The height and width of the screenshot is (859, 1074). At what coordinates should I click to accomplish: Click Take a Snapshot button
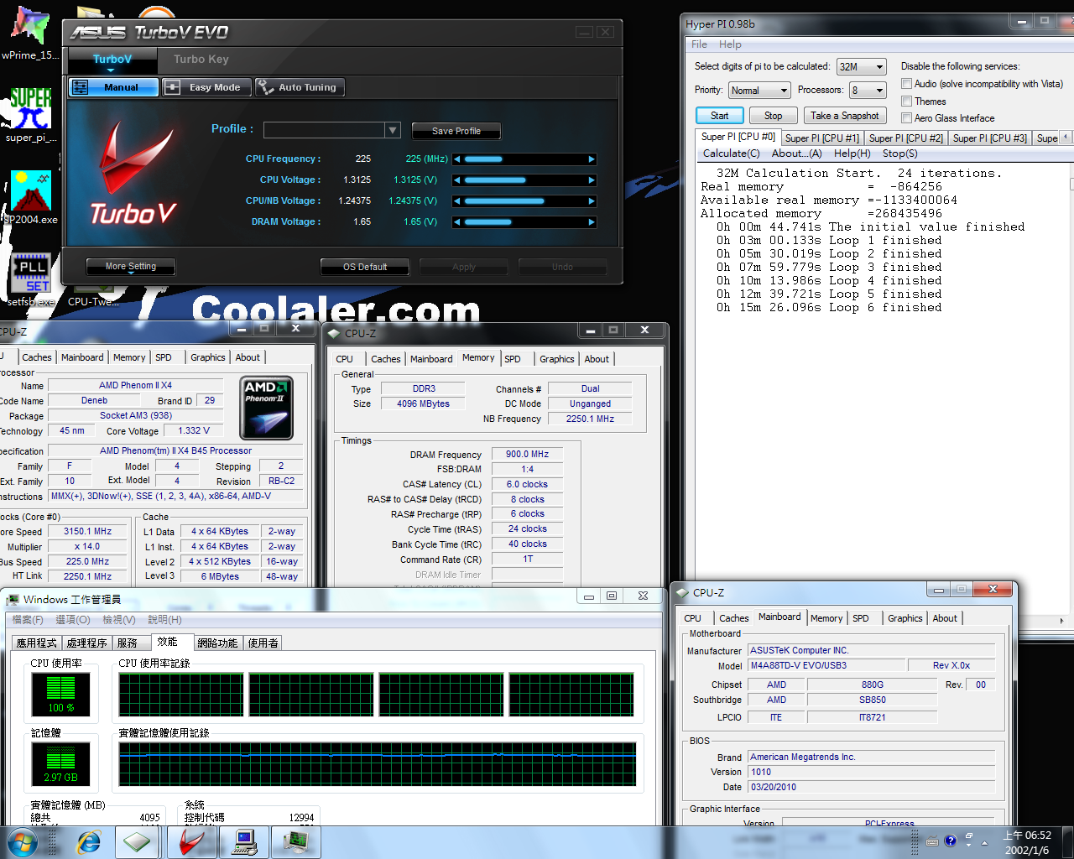click(x=845, y=116)
